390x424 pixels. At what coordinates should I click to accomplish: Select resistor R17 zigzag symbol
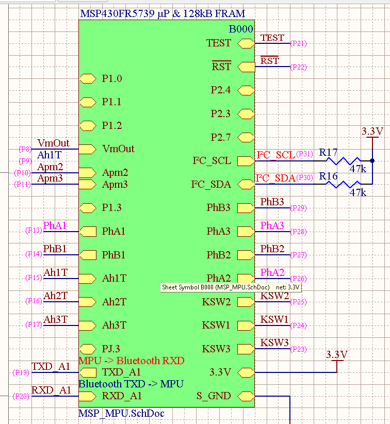[343, 161]
